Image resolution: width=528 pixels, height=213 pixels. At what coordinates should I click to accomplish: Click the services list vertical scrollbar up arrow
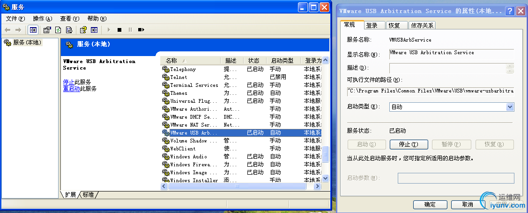(325, 60)
